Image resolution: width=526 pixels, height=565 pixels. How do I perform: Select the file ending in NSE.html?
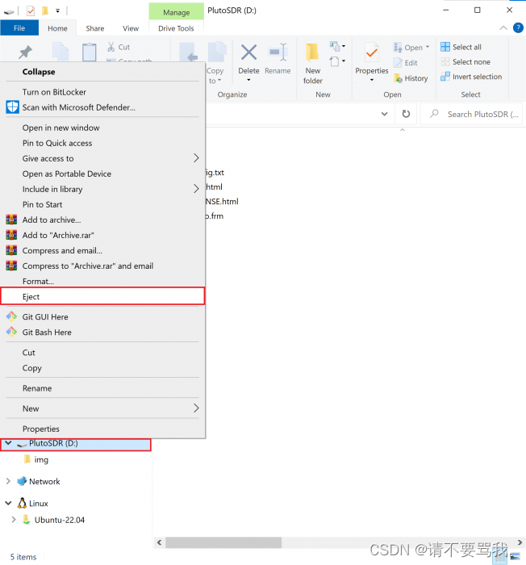(x=222, y=201)
